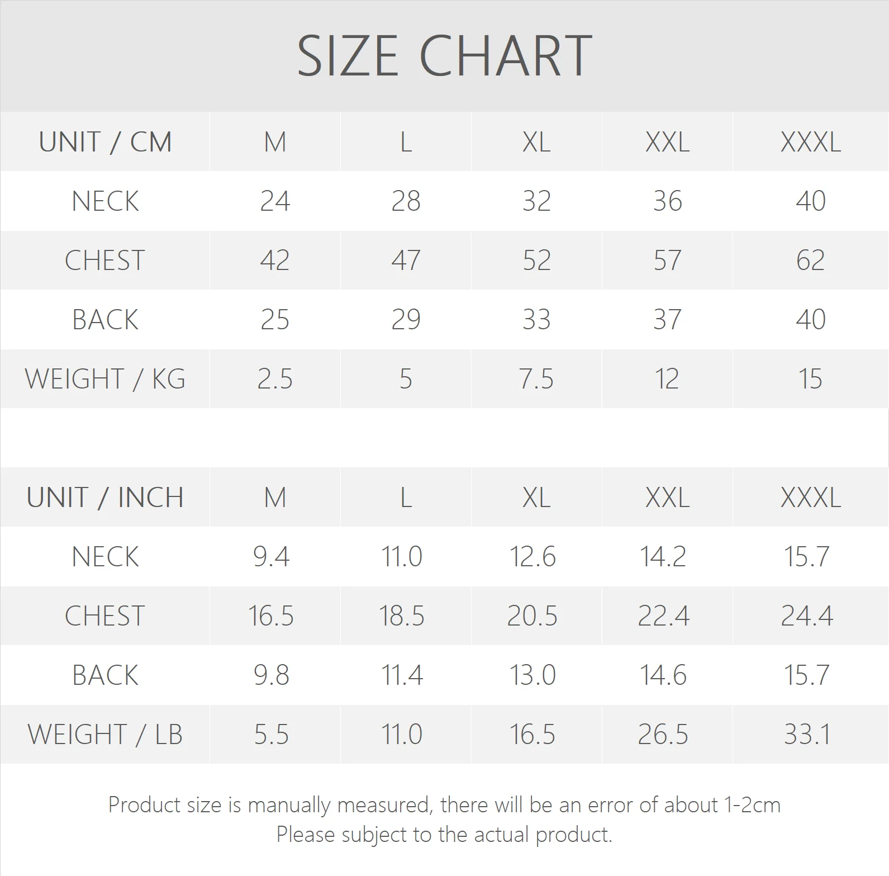Image resolution: width=889 pixels, height=876 pixels.
Task: Select the CHEST row label in INCH table
Action: [105, 616]
